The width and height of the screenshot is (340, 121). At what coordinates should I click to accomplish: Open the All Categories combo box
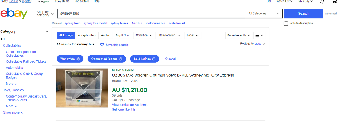[264, 14]
